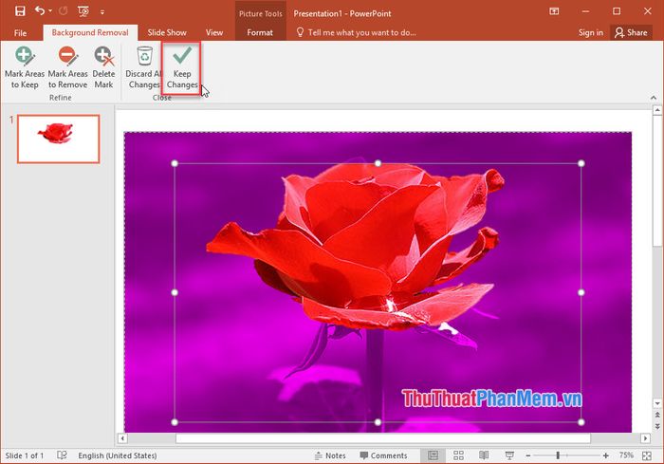Open the View tab
Viewport: 664px width, 464px height.
[214, 32]
